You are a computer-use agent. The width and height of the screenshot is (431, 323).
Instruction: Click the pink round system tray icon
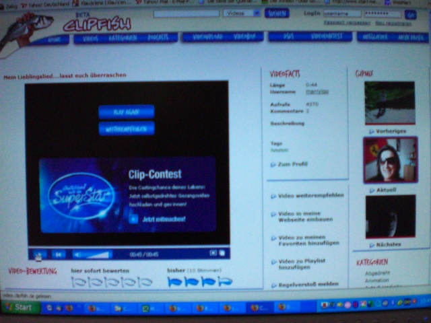click(x=347, y=305)
